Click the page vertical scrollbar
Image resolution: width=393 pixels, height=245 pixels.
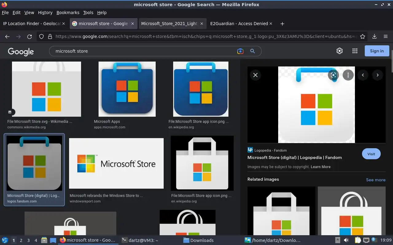pyautogui.click(x=391, y=61)
